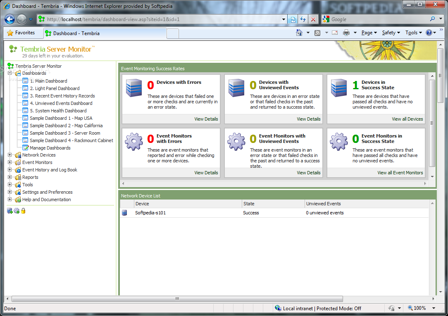Click the yellow padlock icon below the tree
The height and width of the screenshot is (316, 448).
23,211
